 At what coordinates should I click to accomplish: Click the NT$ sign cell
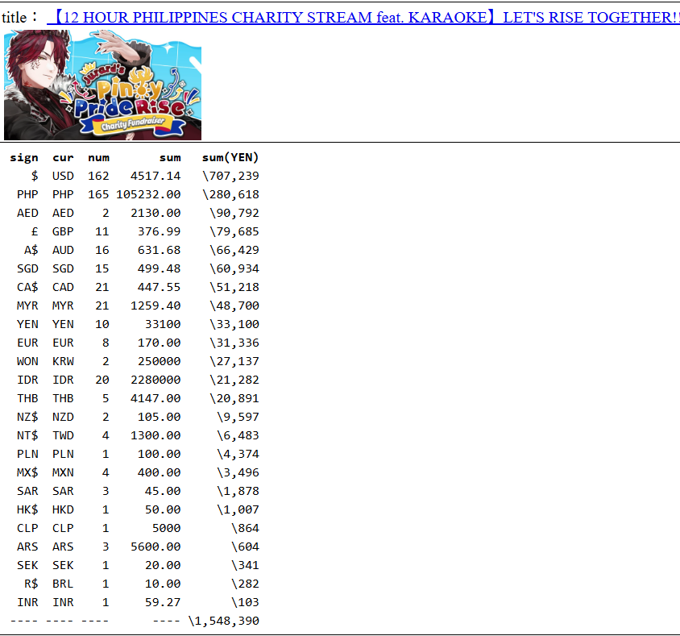coord(27,435)
